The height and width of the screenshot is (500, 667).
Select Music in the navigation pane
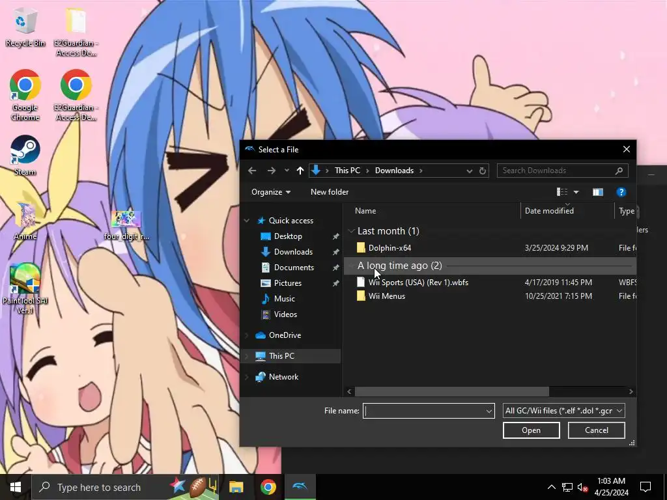pos(284,299)
